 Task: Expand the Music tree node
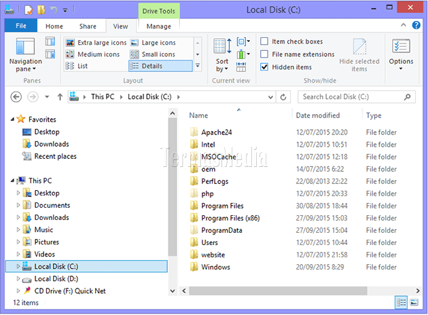pyautogui.click(x=18, y=229)
